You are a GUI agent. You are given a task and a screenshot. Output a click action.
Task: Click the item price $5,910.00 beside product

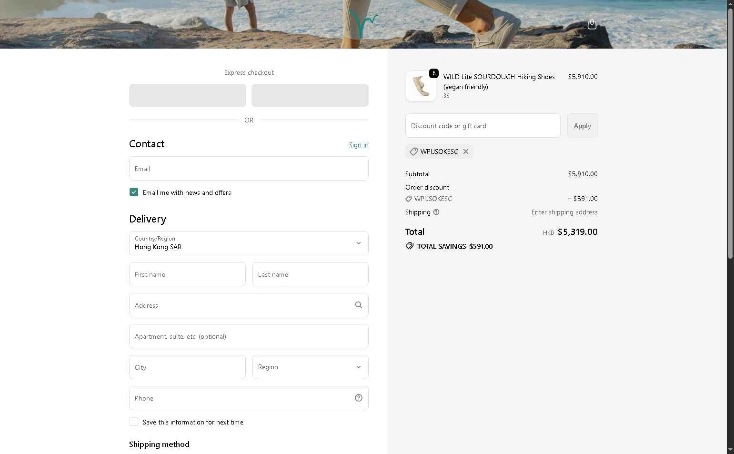[583, 77]
